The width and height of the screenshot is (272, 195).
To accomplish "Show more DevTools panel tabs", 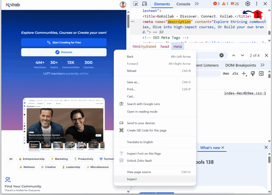I will (197, 4).
